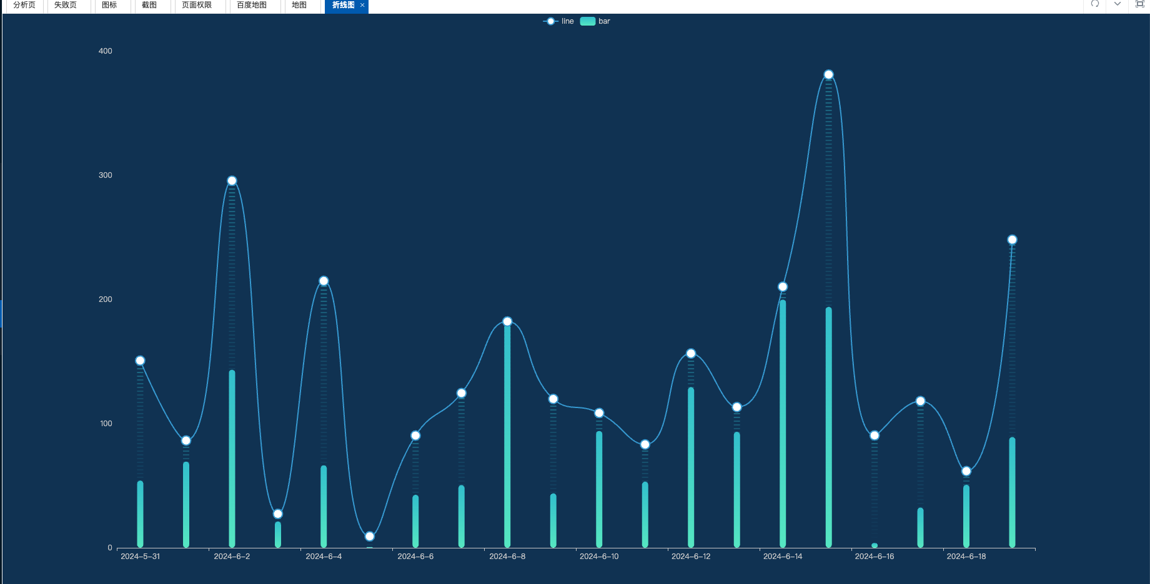Viewport: 1150px width, 584px height.
Task: Click the line point at 2024-6-12
Action: tap(691, 354)
